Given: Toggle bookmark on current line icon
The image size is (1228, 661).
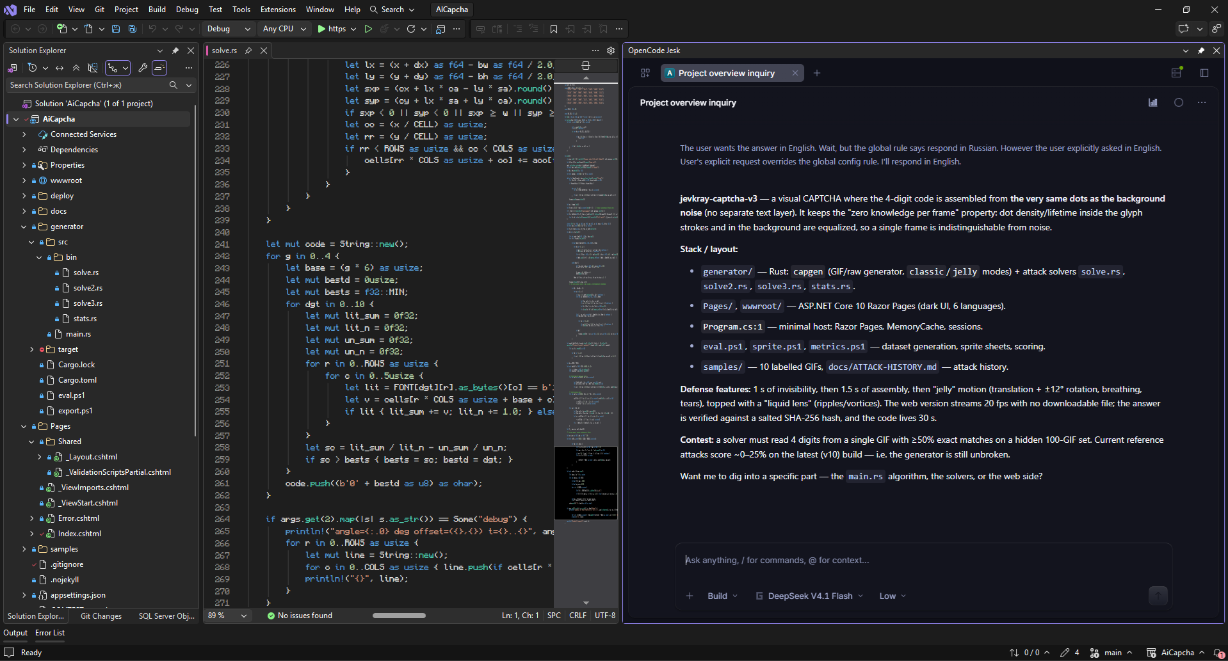Looking at the screenshot, I should tap(554, 29).
